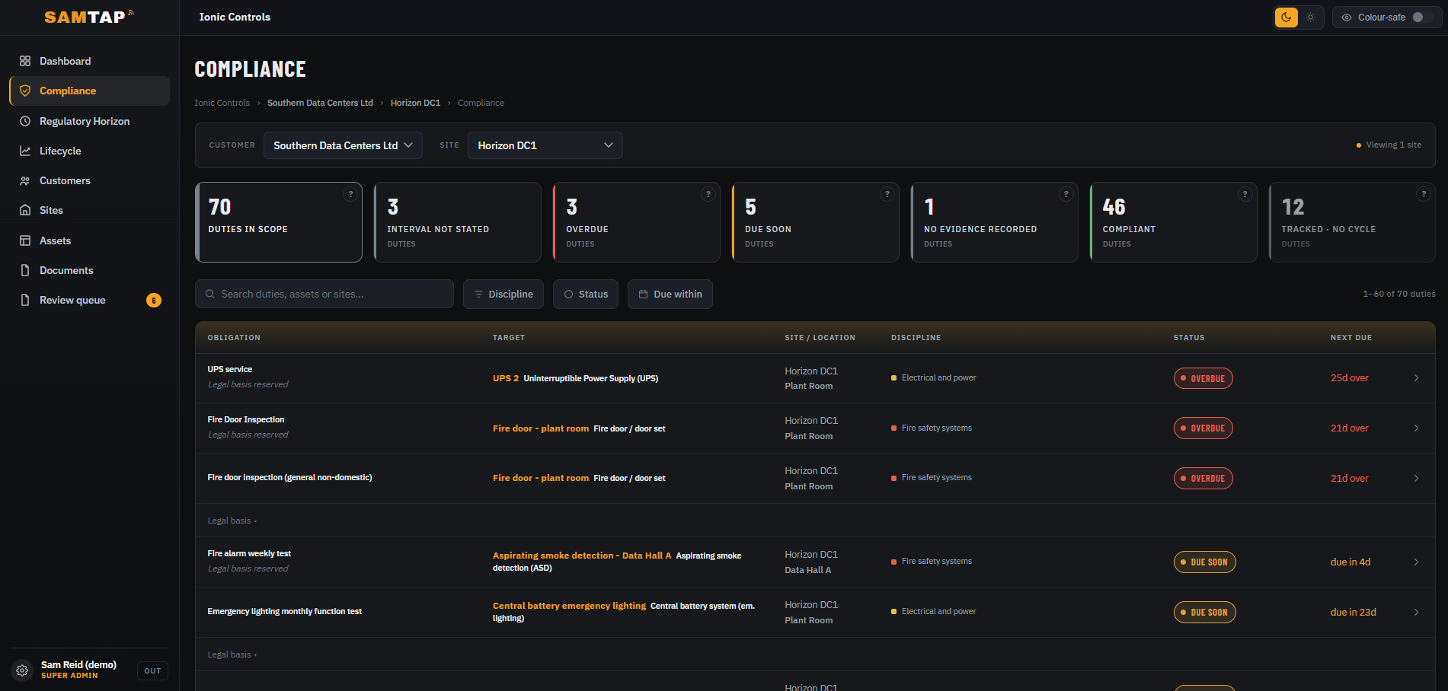
Task: Show help for Compliant card
Action: [x=1245, y=194]
